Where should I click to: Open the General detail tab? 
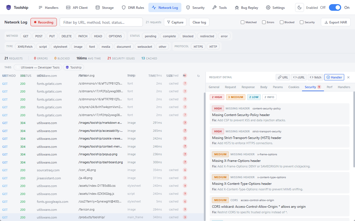pos(214,87)
